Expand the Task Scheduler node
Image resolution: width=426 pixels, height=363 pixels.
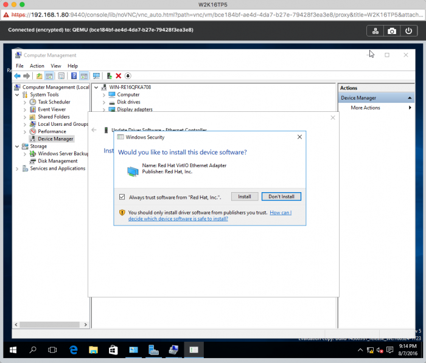[x=25, y=102]
